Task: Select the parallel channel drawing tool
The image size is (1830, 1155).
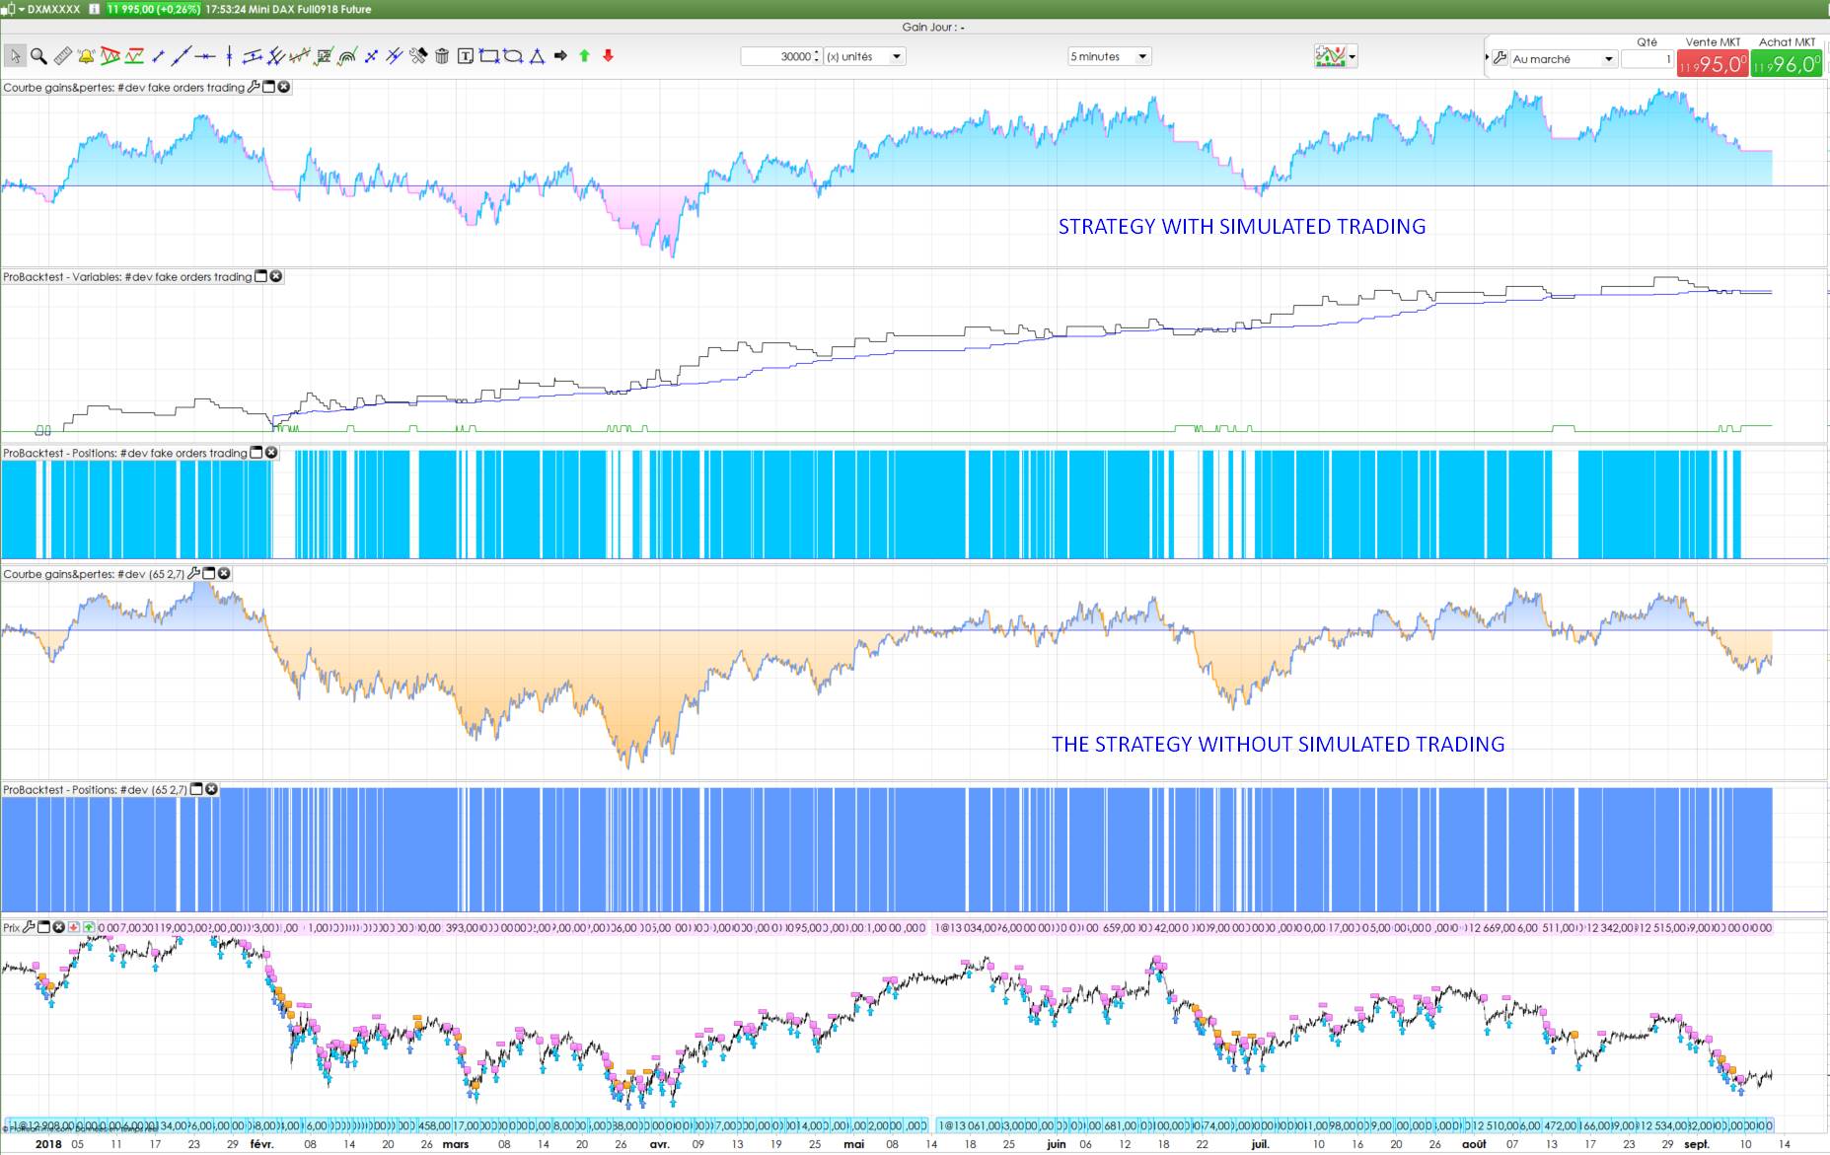Action: coord(253,56)
